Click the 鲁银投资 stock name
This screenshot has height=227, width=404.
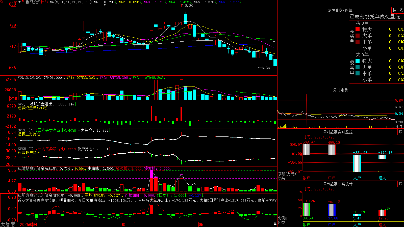[33, 2]
